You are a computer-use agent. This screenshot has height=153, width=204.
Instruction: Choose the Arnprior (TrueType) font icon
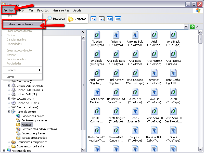click(154, 73)
